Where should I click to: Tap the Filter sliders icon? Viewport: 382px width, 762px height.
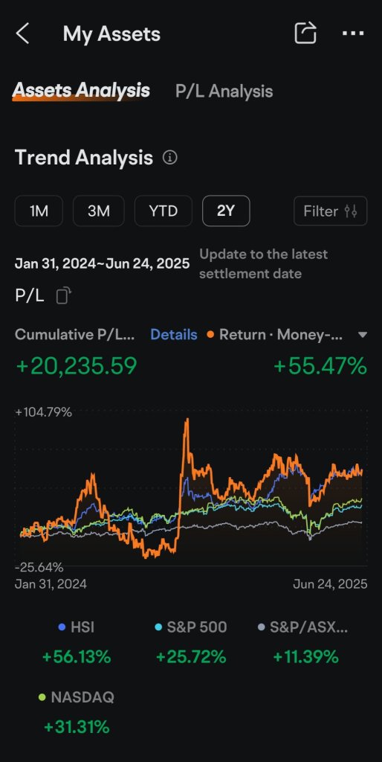[351, 211]
